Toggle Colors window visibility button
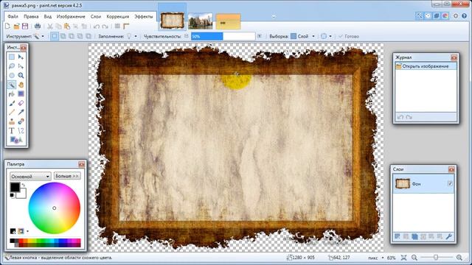Viewport: 472px width, 265px height. [x=445, y=16]
